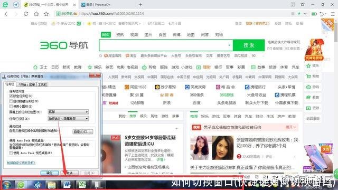Viewport: 338px width, 190px height.
Task: Open the 5岁女童 news headline
Action: pyautogui.click(x=150, y=141)
